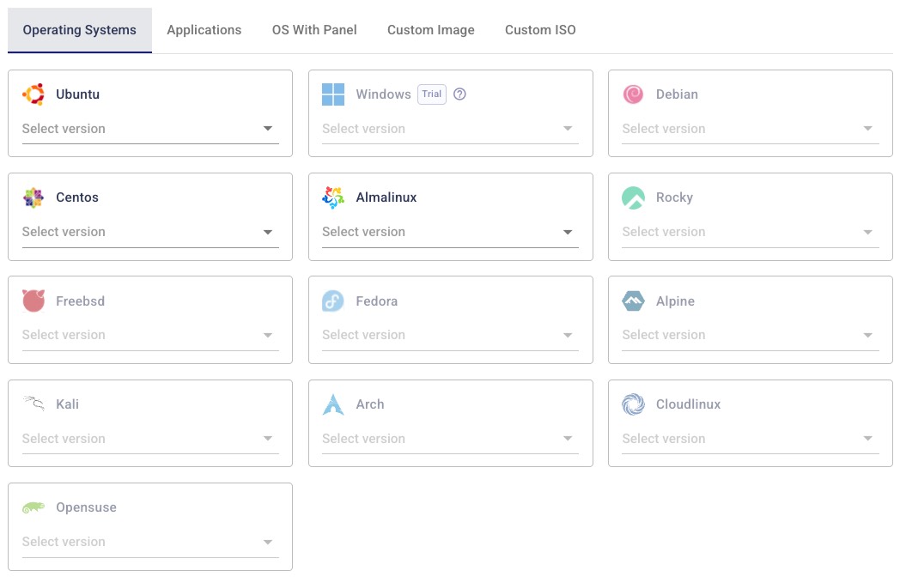
Task: Switch to the Applications tab
Action: pos(204,30)
